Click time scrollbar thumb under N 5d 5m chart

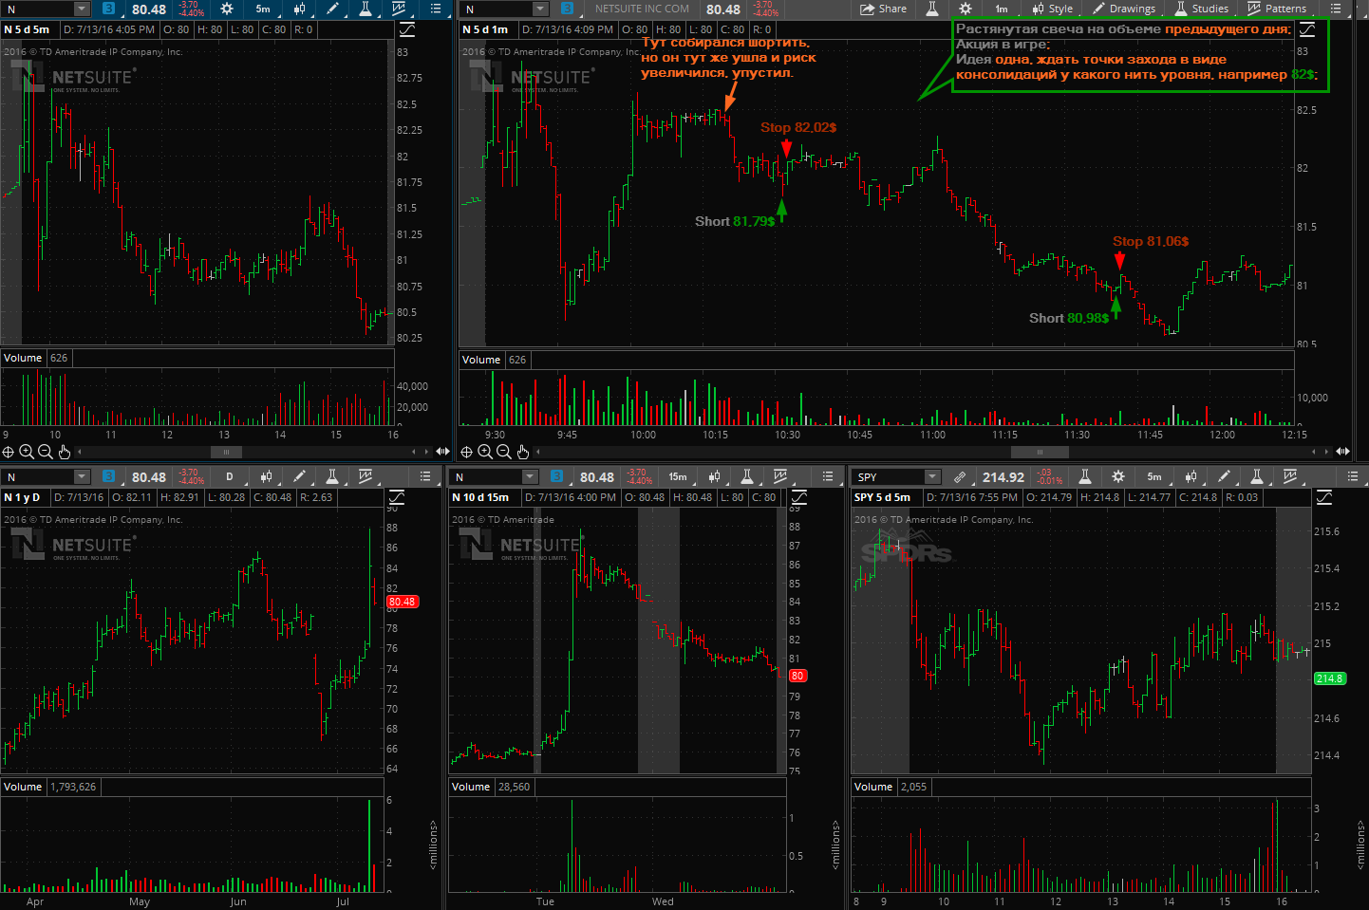point(226,452)
